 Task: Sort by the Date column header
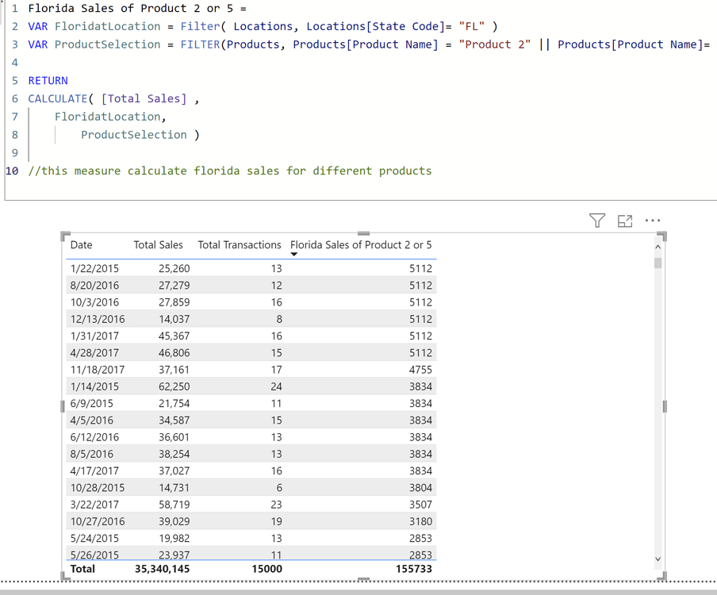pos(81,245)
